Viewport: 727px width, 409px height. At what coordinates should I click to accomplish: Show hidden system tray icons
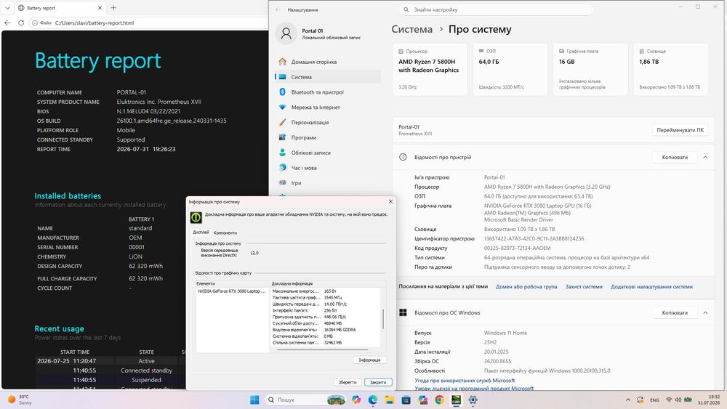click(628, 400)
